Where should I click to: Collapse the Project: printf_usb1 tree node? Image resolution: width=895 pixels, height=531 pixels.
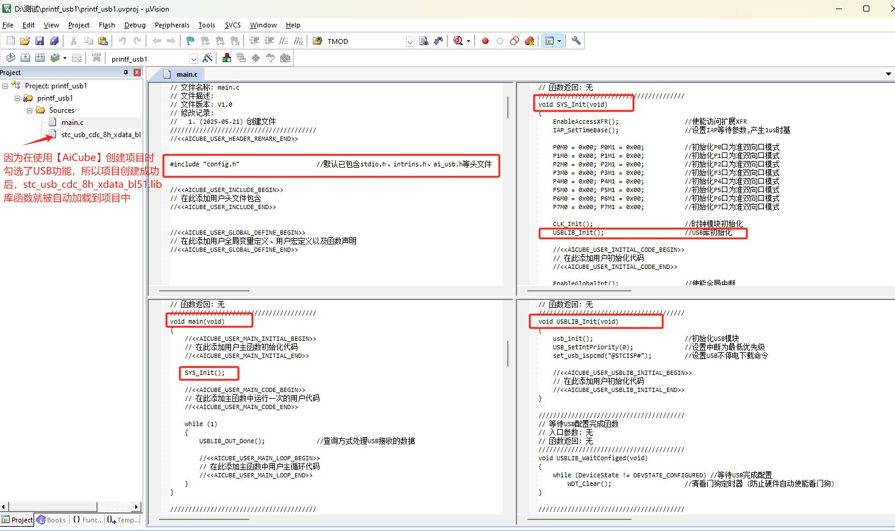5,86
